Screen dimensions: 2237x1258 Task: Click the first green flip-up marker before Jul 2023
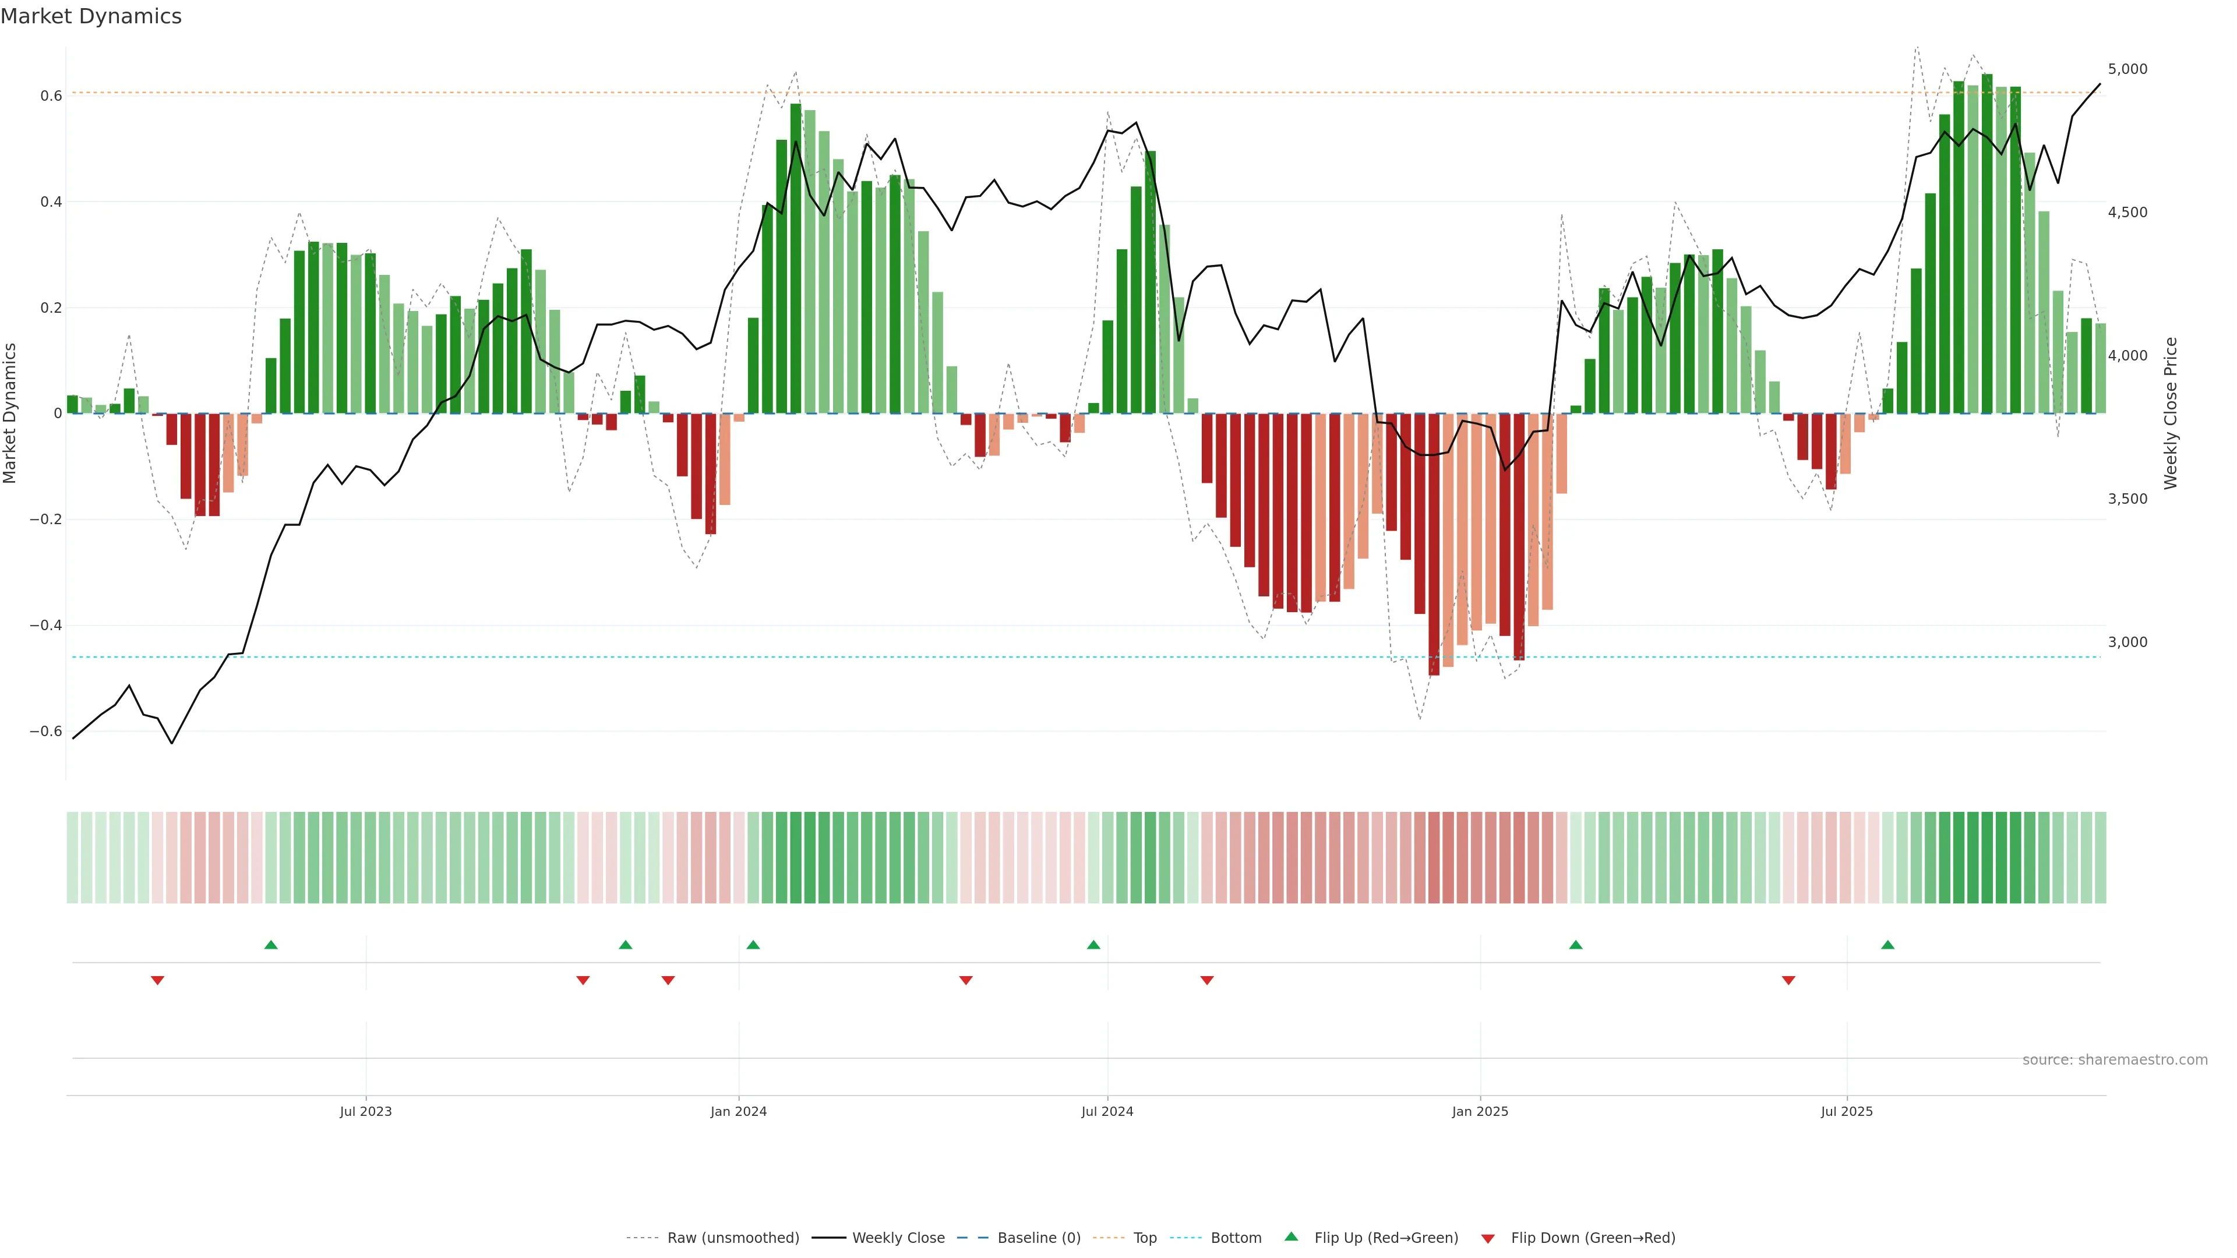pyautogui.click(x=271, y=945)
